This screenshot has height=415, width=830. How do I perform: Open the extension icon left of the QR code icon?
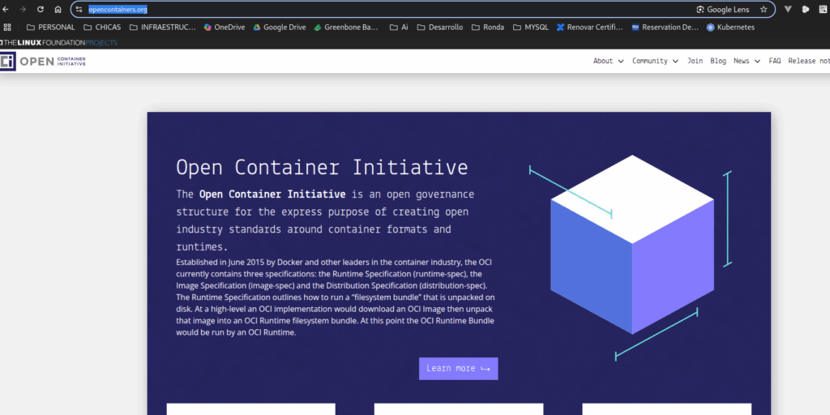pos(806,10)
